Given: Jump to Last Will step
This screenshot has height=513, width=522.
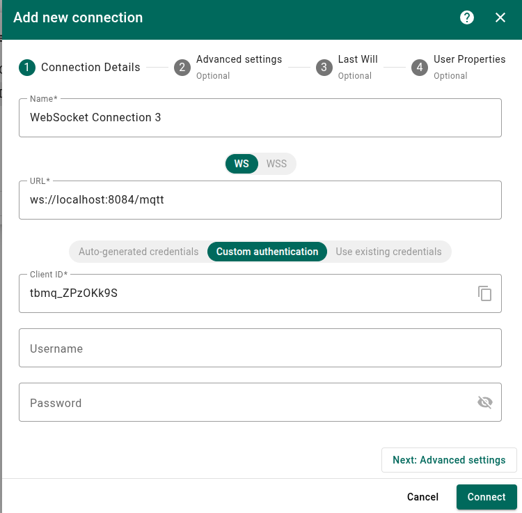Looking at the screenshot, I should click(x=348, y=67).
